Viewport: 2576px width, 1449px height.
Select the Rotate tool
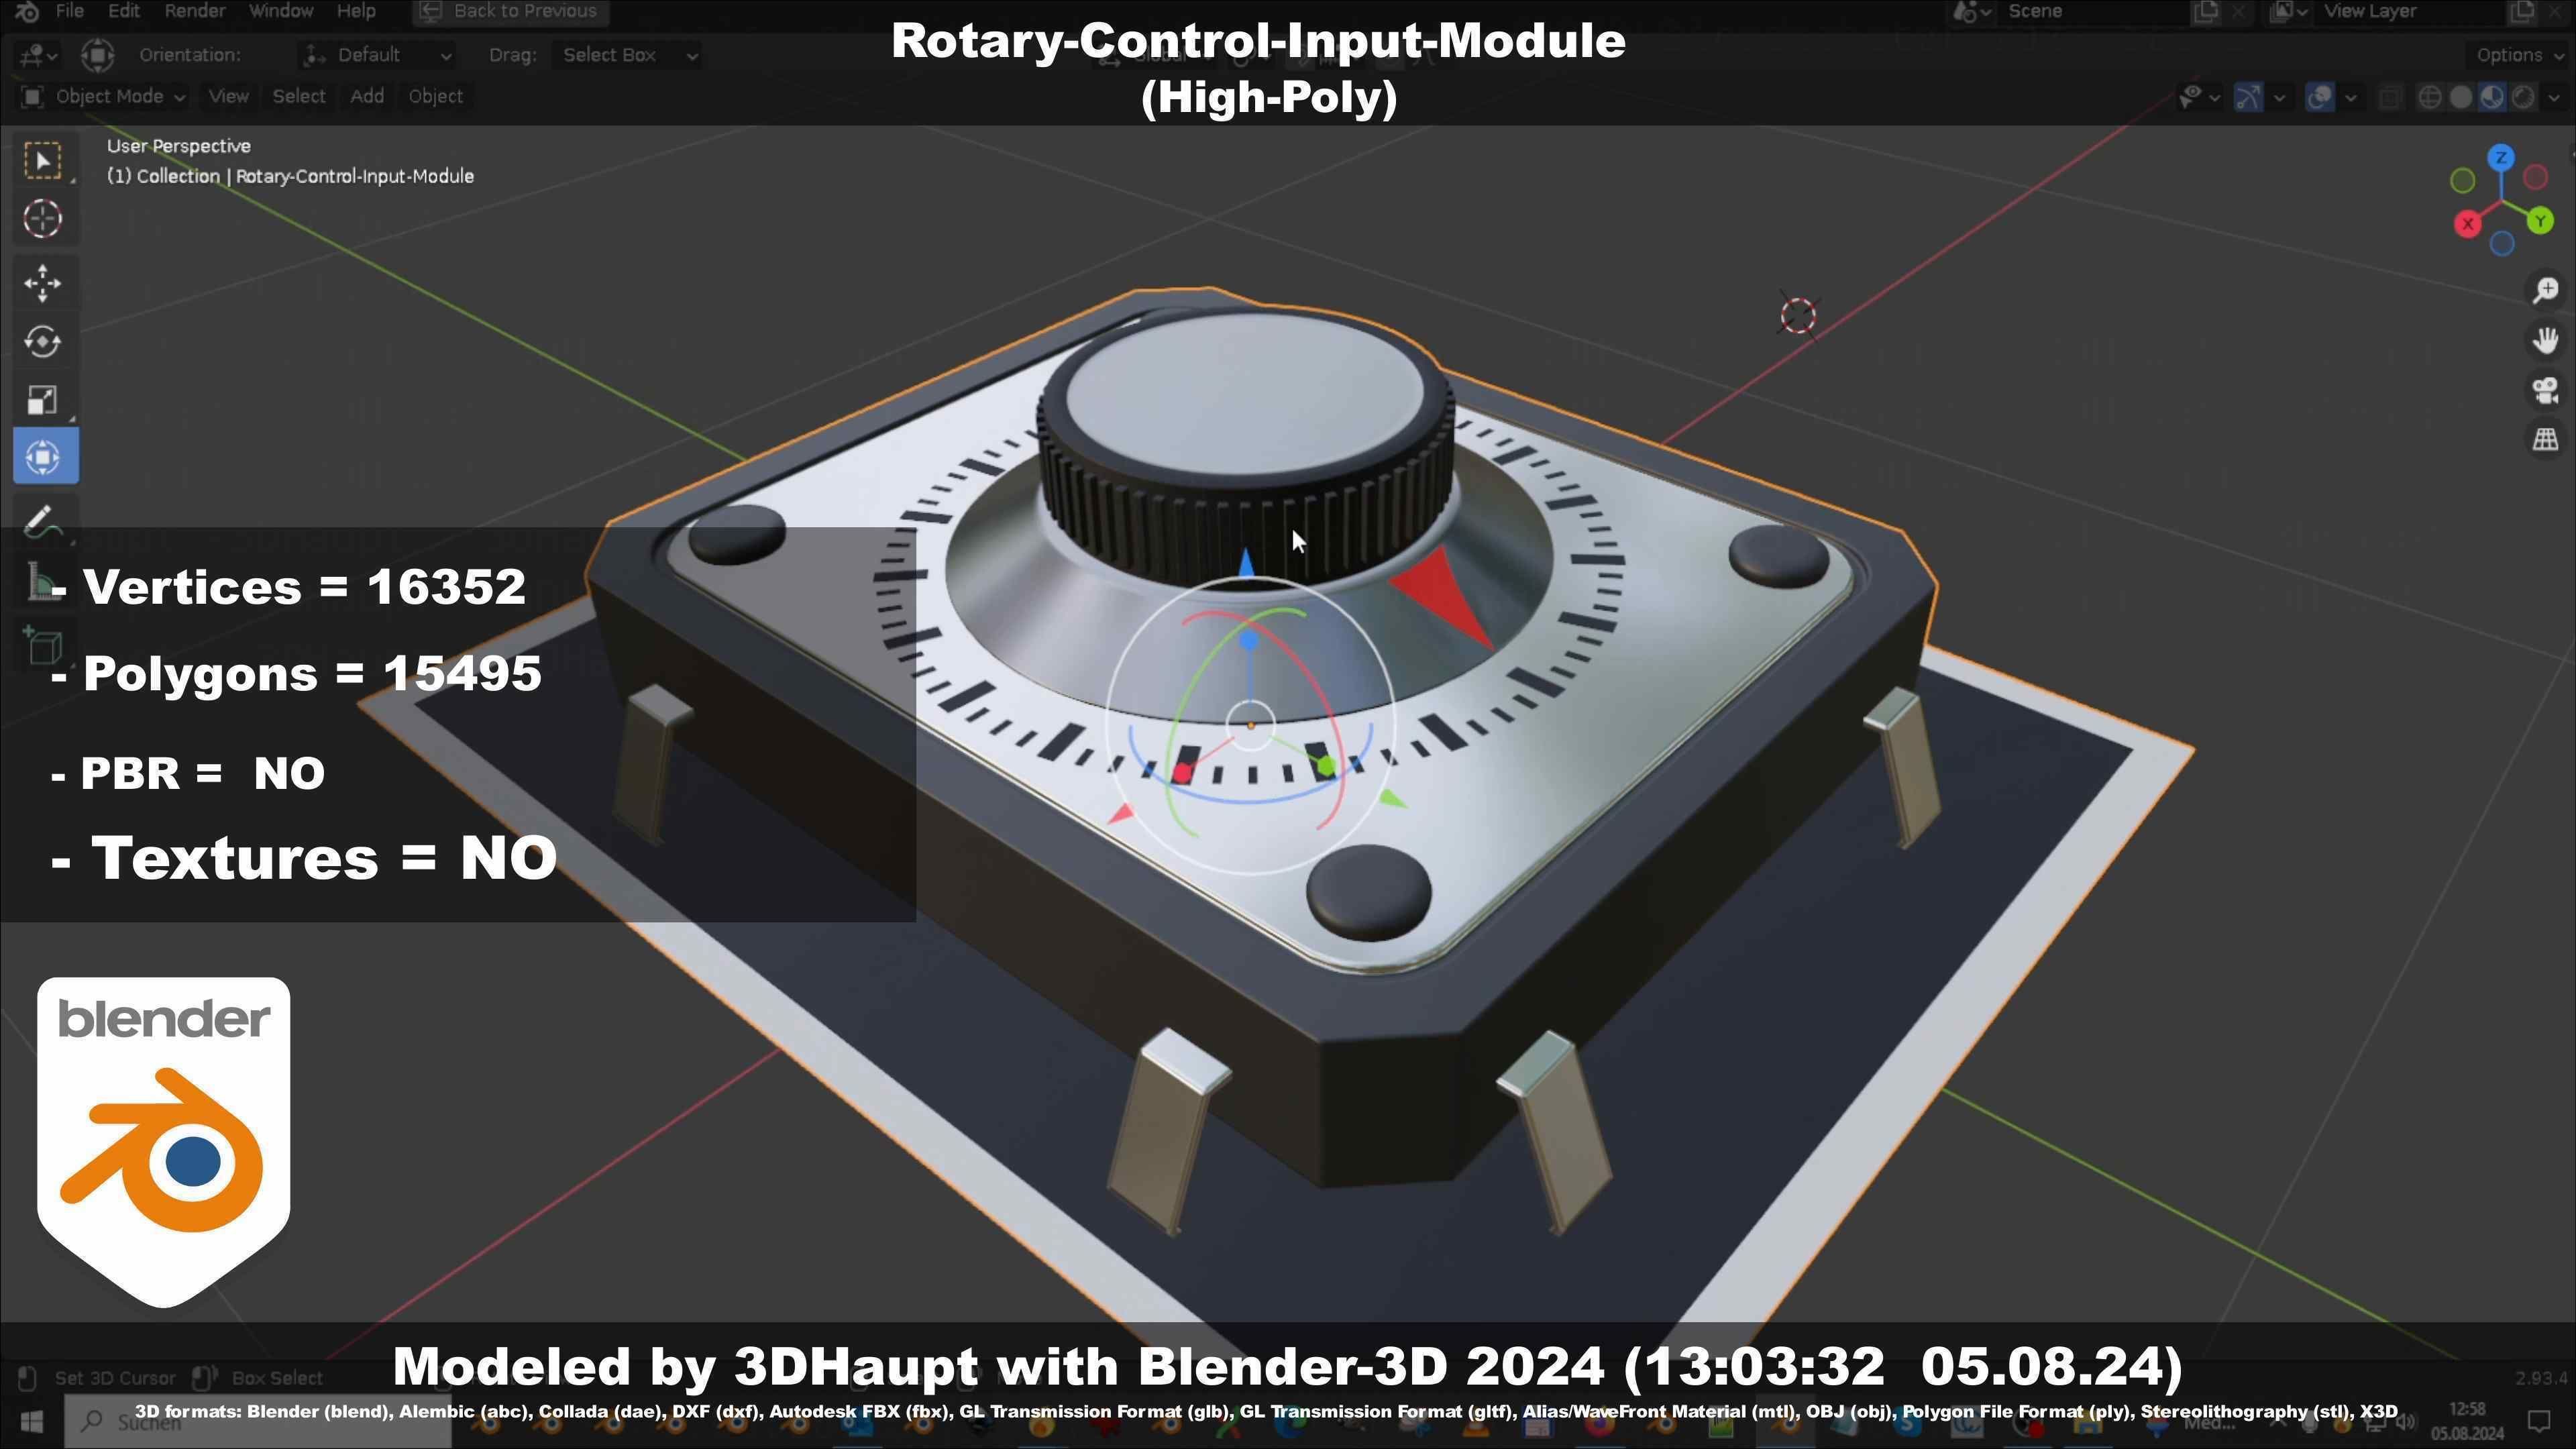point(43,342)
